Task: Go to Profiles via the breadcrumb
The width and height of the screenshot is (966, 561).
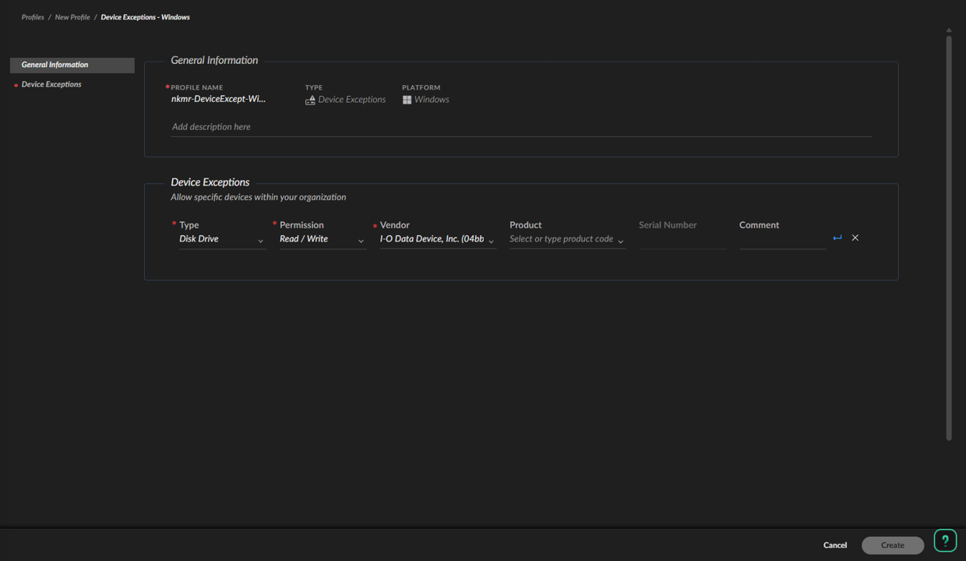Action: (x=33, y=17)
